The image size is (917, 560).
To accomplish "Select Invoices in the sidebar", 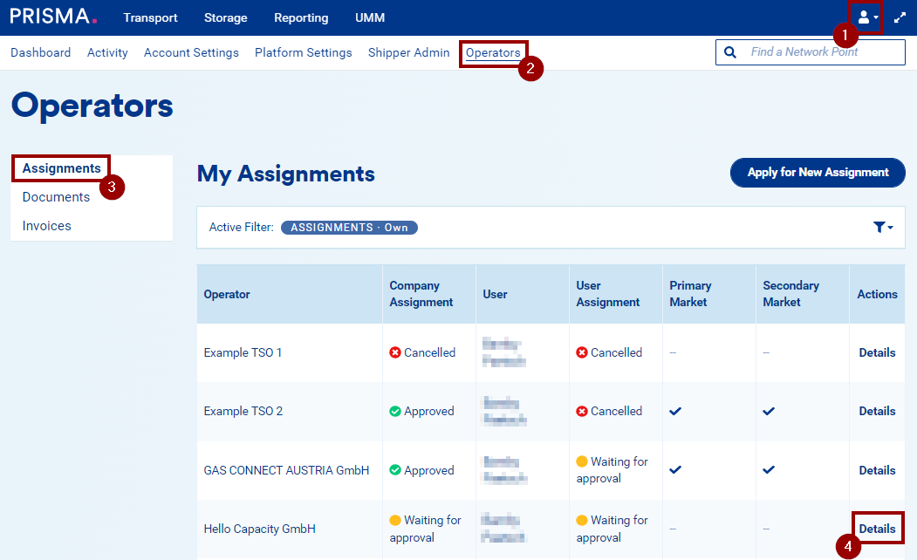I will (x=47, y=226).
